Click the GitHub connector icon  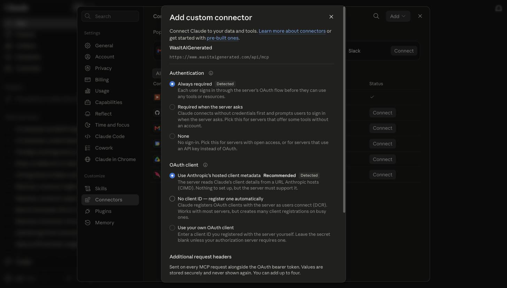(x=157, y=113)
